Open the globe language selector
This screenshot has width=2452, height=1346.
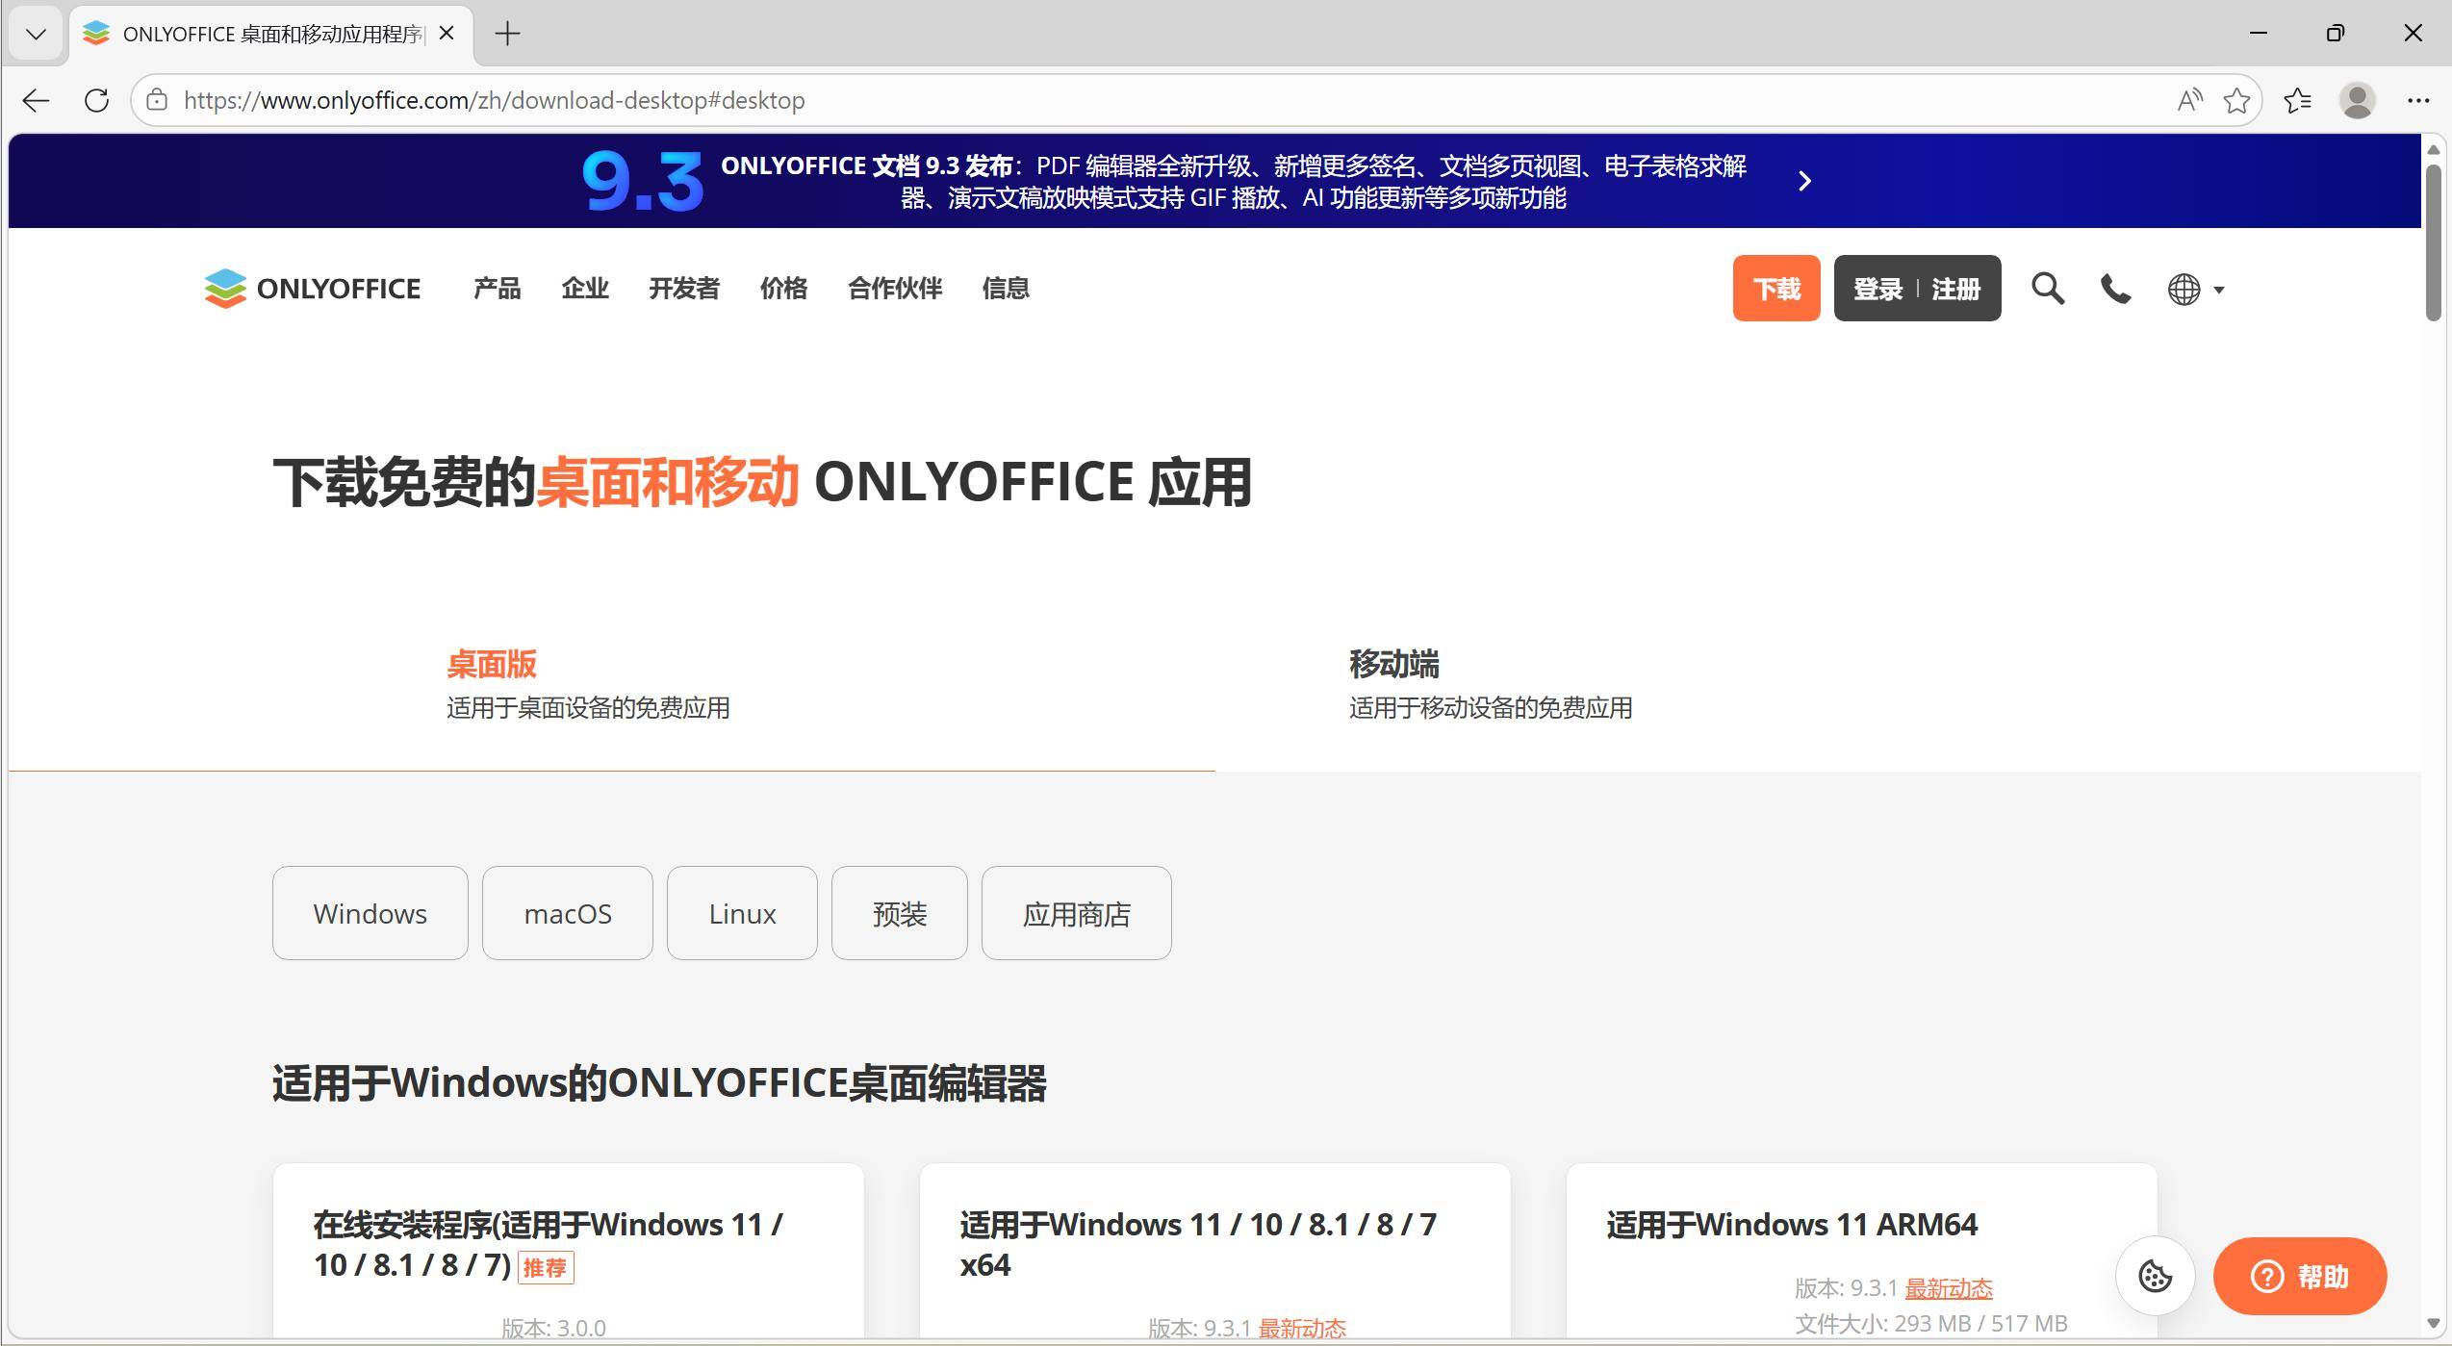pos(2195,289)
